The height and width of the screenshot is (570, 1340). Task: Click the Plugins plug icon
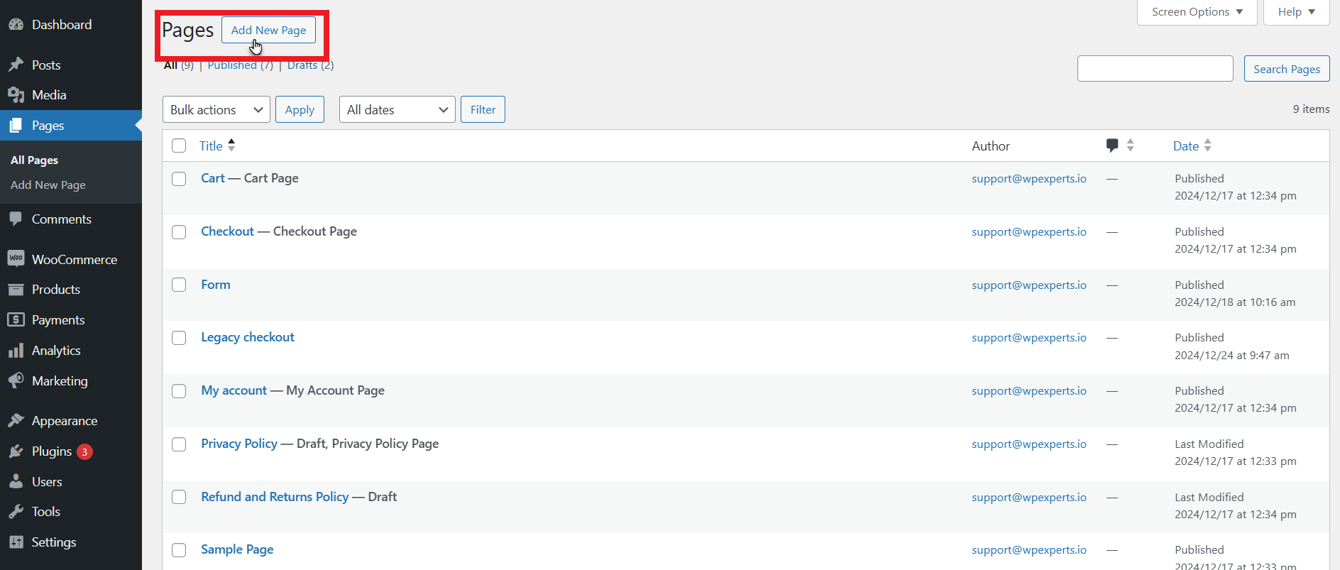16,451
